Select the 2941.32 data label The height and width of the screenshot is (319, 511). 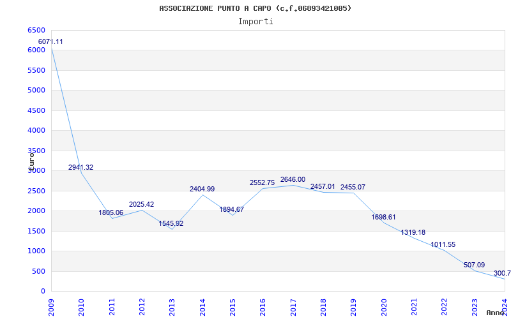coord(81,167)
